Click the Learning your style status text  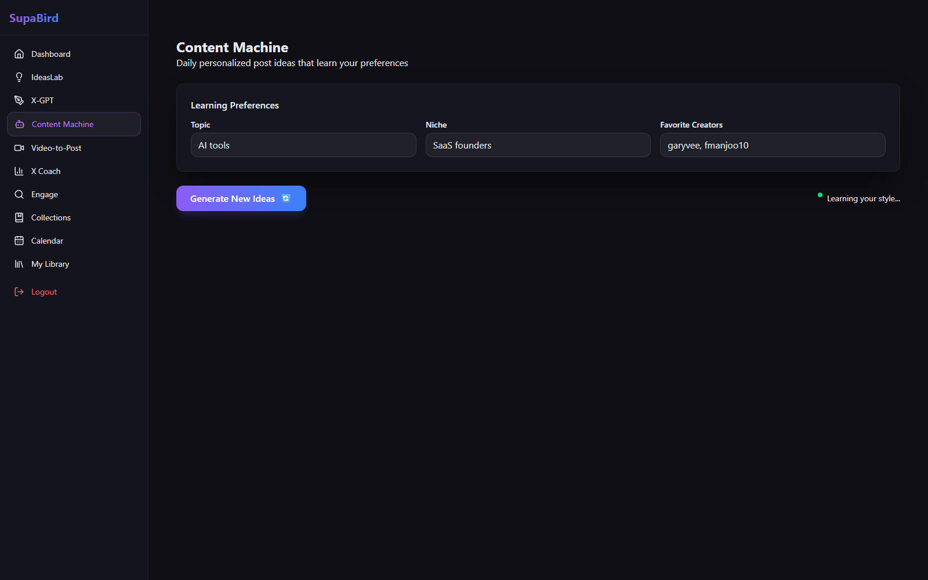click(x=864, y=198)
